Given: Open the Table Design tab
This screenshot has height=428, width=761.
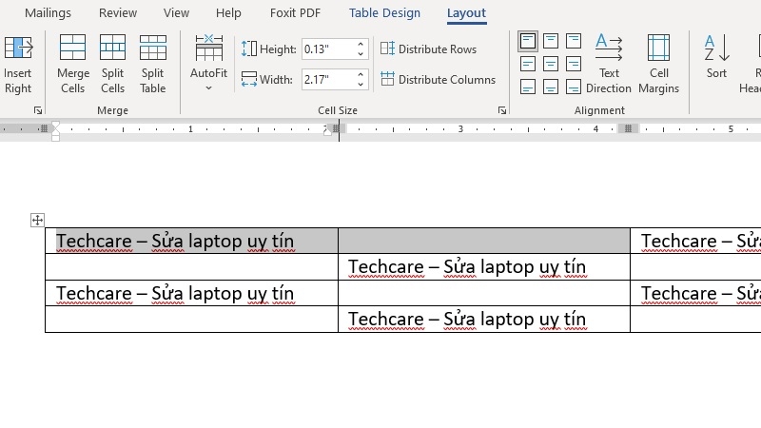Looking at the screenshot, I should (384, 13).
